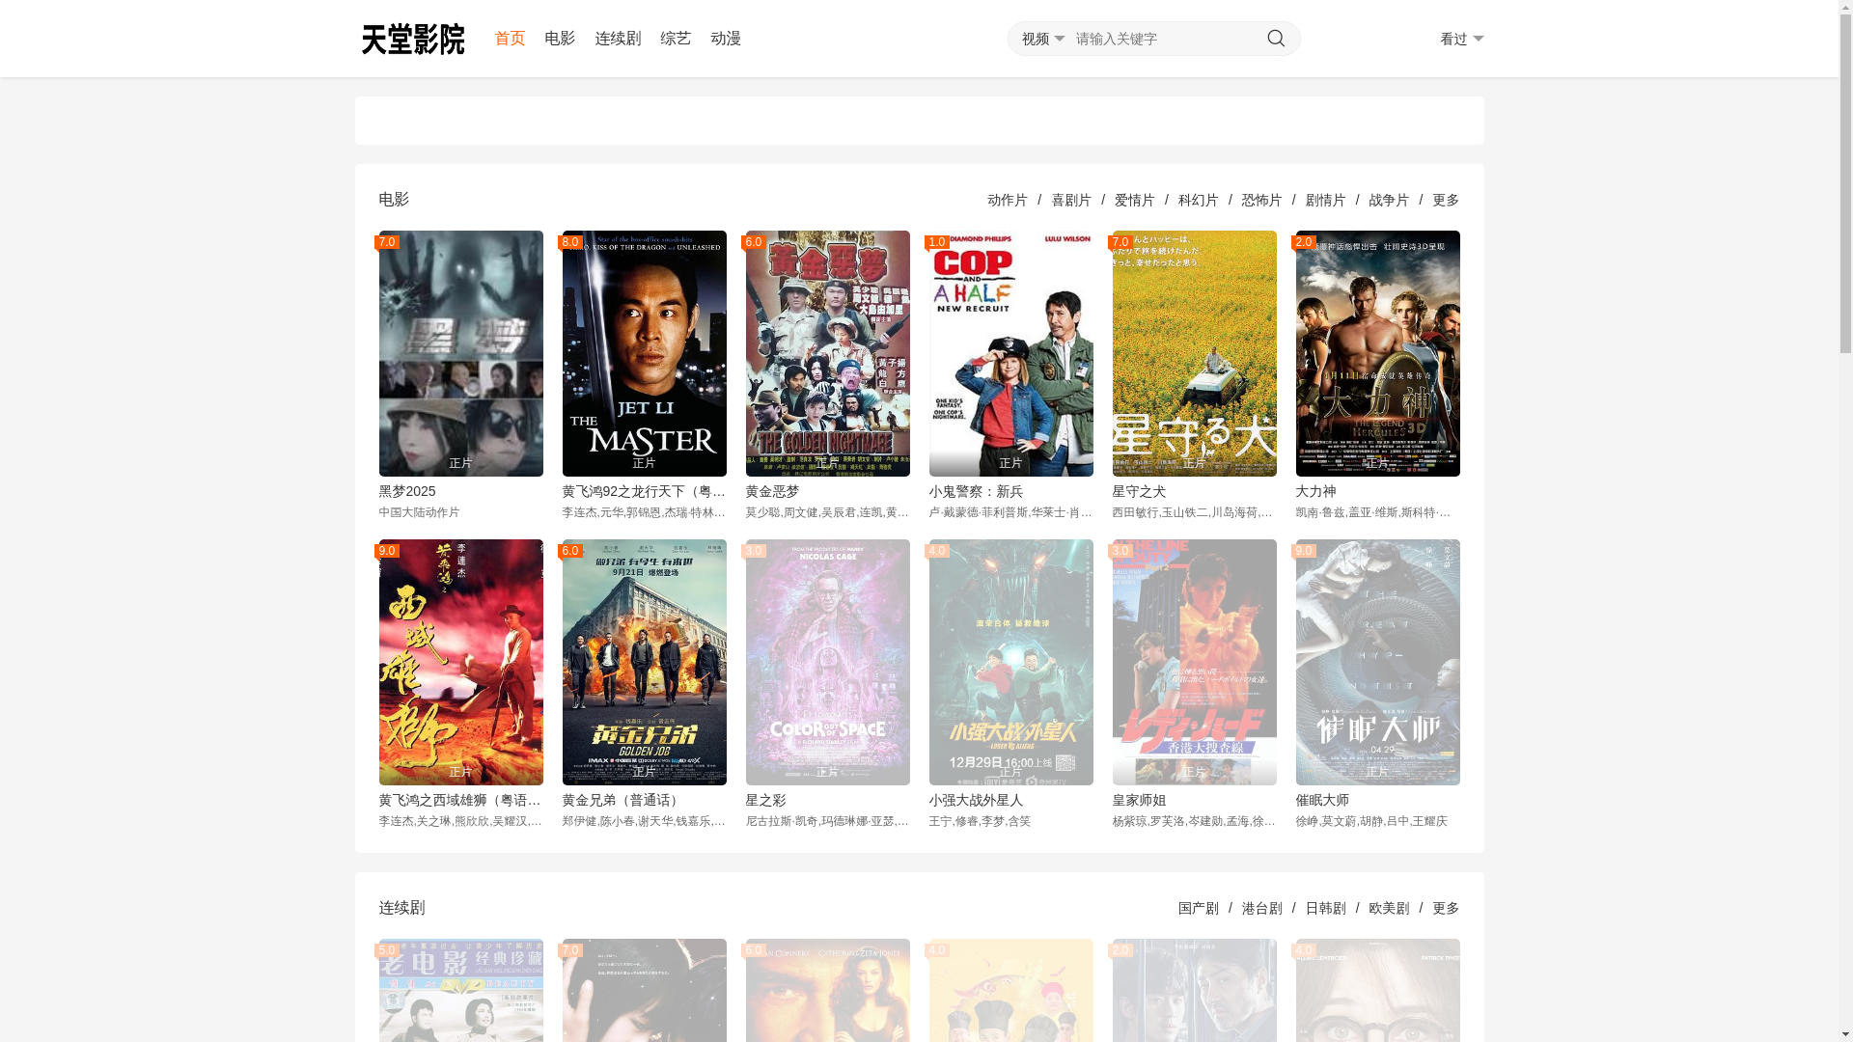1853x1042 pixels.
Task: Click the 电影 section heading
Action: click(x=394, y=200)
